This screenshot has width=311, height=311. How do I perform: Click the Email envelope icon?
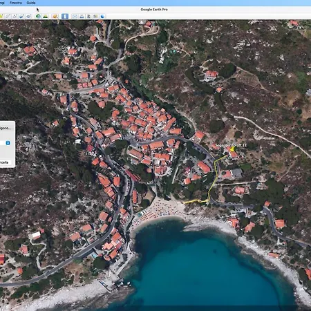[x=75, y=16]
